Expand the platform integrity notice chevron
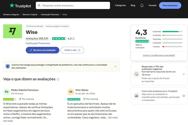 pos(115,66)
